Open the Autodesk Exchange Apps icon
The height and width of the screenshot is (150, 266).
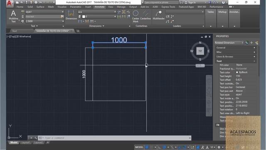(210, 2)
